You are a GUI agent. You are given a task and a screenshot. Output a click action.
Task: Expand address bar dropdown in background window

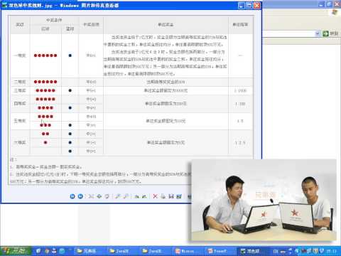click(318, 33)
